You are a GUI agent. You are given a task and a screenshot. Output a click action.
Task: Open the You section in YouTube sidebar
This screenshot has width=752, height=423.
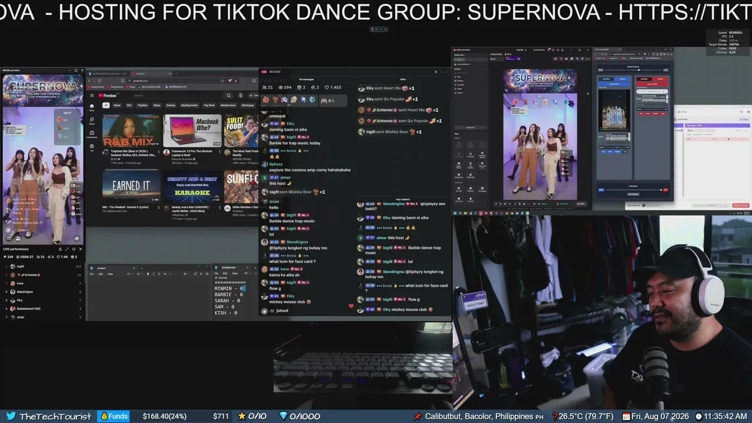tap(92, 147)
